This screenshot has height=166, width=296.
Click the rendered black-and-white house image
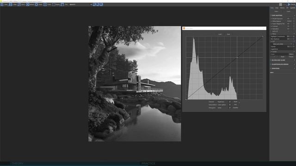[x=135, y=84]
